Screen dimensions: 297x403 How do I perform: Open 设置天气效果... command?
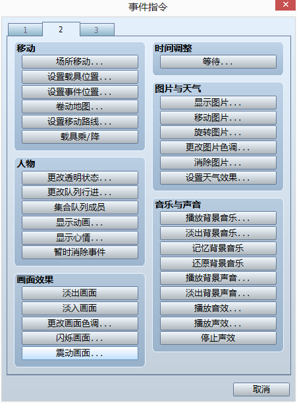[218, 177]
